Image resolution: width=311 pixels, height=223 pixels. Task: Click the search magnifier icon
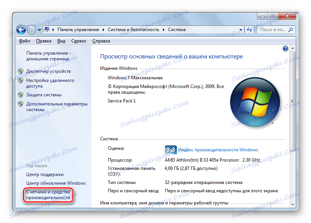pyautogui.click(x=290, y=29)
